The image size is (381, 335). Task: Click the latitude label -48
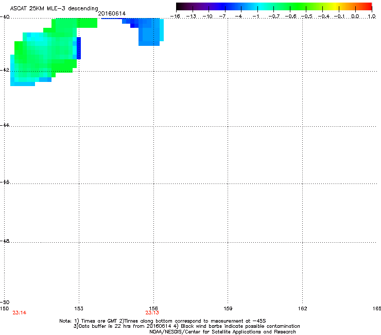[5, 241]
